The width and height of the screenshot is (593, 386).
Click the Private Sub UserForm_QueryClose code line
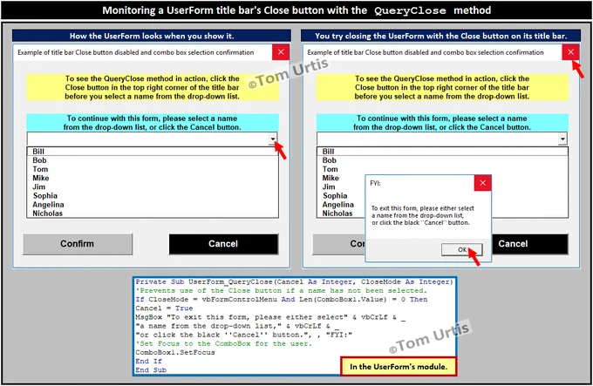294,281
